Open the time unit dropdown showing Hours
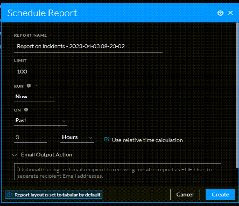This screenshot has width=239, height=206. (76, 137)
